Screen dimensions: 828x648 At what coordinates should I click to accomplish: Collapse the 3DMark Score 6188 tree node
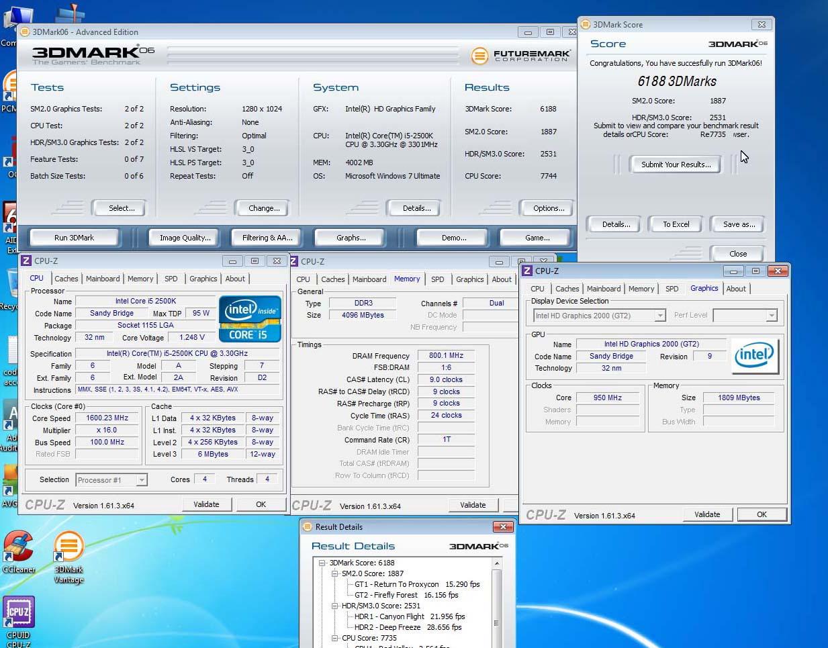[322, 563]
